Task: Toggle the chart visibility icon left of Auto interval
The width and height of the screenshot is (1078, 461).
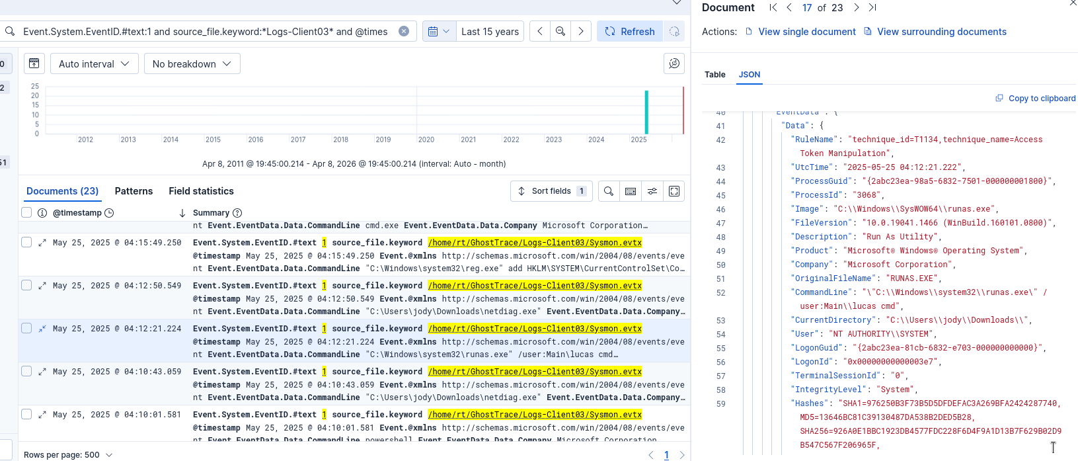Action: click(x=34, y=63)
